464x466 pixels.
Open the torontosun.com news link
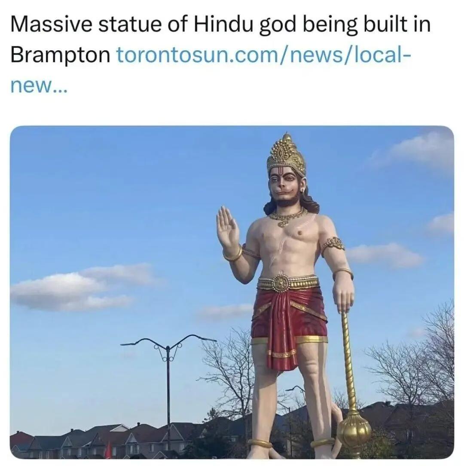[264, 55]
